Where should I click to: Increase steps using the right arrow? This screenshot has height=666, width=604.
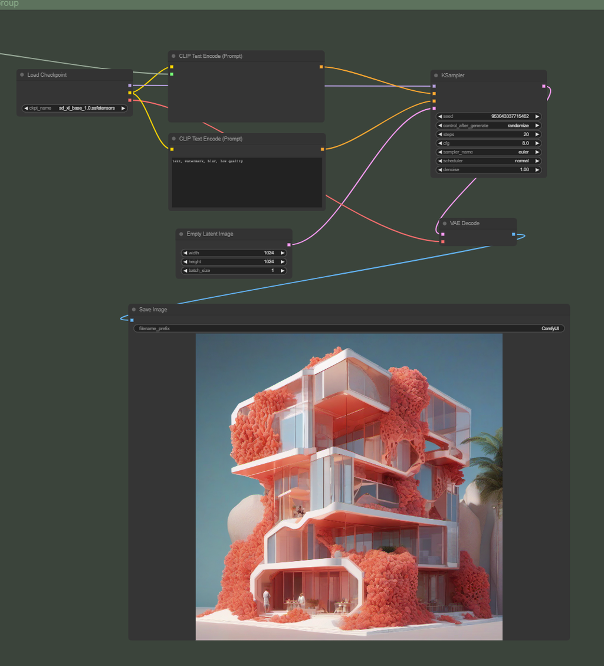point(536,134)
